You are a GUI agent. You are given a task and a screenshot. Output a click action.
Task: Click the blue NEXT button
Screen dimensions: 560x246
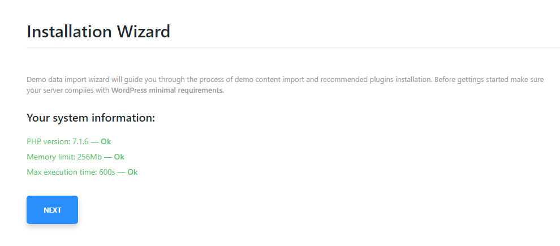[52, 210]
